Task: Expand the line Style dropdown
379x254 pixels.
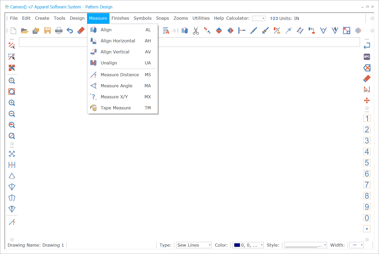Action: (x=325, y=245)
